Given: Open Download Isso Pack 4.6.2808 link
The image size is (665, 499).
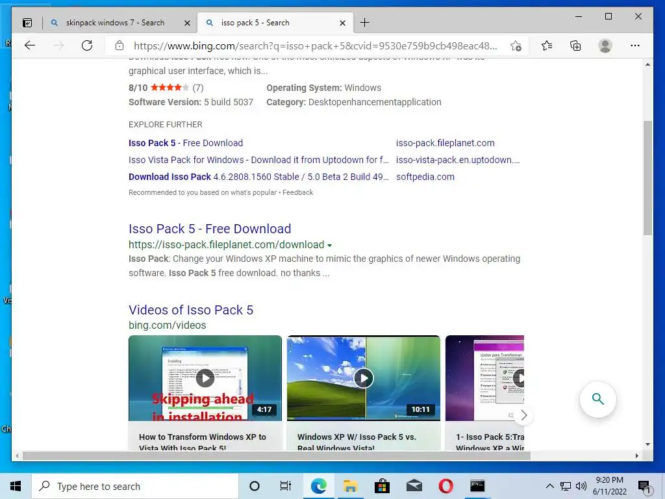Looking at the screenshot, I should tap(258, 177).
